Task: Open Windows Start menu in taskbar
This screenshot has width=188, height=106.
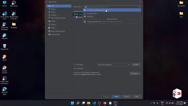Action: [73, 103]
